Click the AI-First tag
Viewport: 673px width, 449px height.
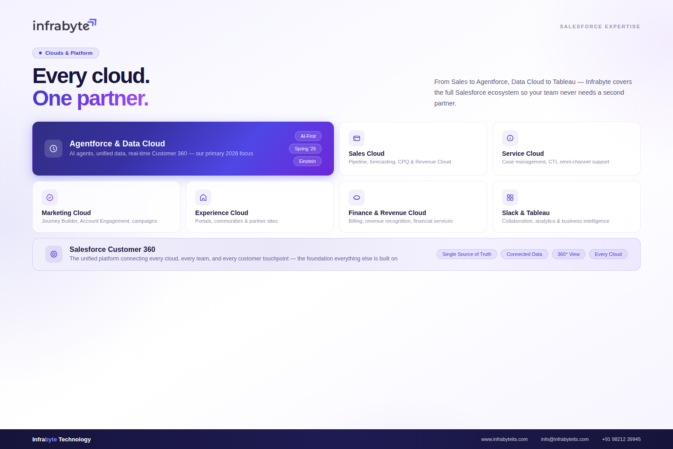pyautogui.click(x=308, y=136)
